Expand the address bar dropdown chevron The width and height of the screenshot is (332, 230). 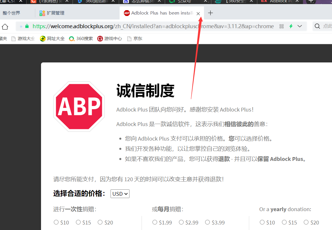[x=300, y=26]
